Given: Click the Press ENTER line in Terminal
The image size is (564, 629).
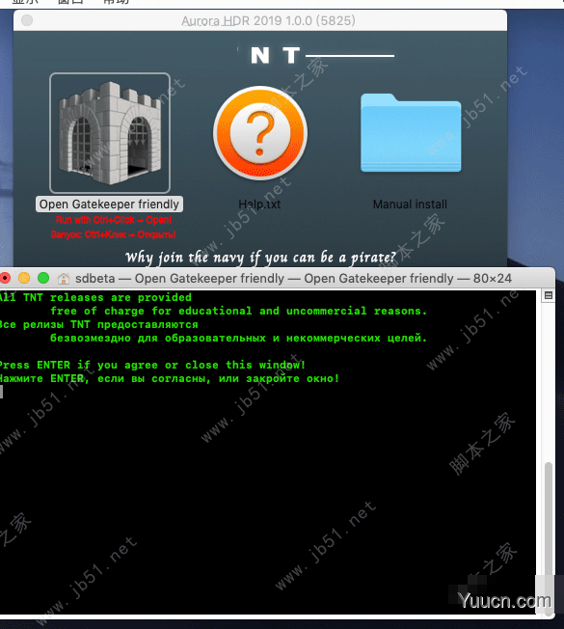Looking at the screenshot, I should tap(152, 365).
